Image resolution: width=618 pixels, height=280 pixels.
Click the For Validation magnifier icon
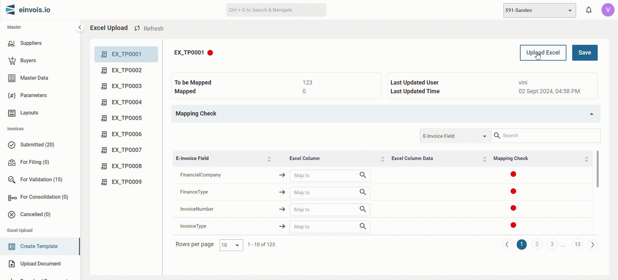(x=12, y=180)
